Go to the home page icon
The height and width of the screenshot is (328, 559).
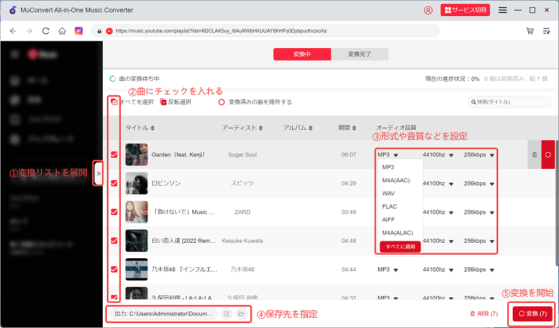point(62,31)
